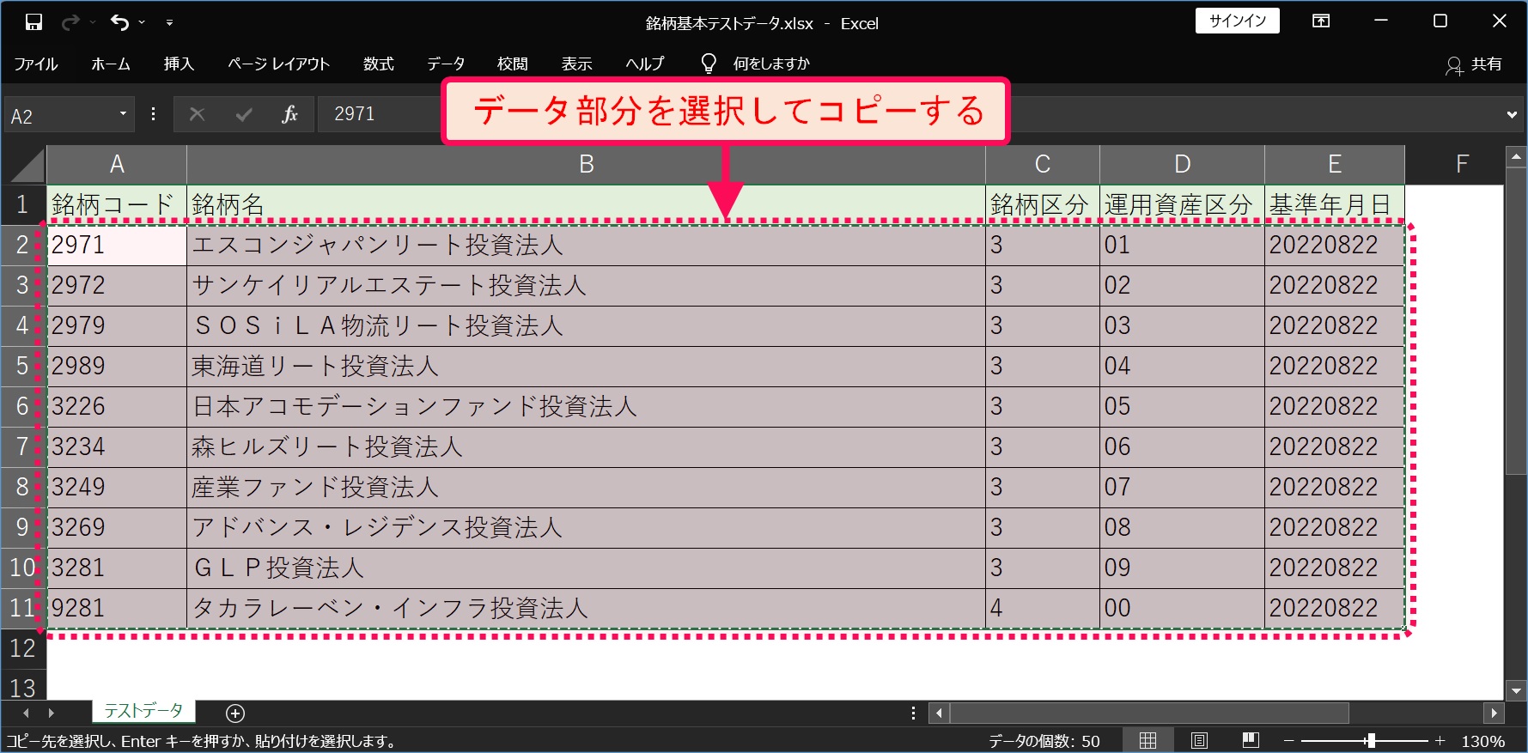
Task: Click the Insert Function fx icon
Action: [x=290, y=114]
